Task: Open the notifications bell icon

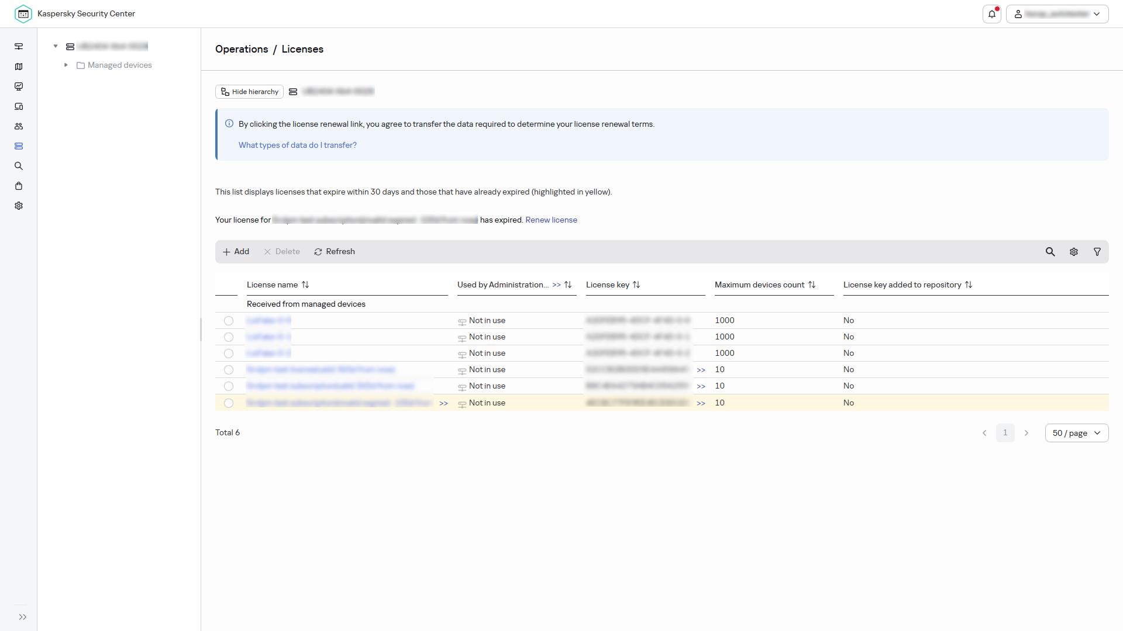Action: click(992, 14)
